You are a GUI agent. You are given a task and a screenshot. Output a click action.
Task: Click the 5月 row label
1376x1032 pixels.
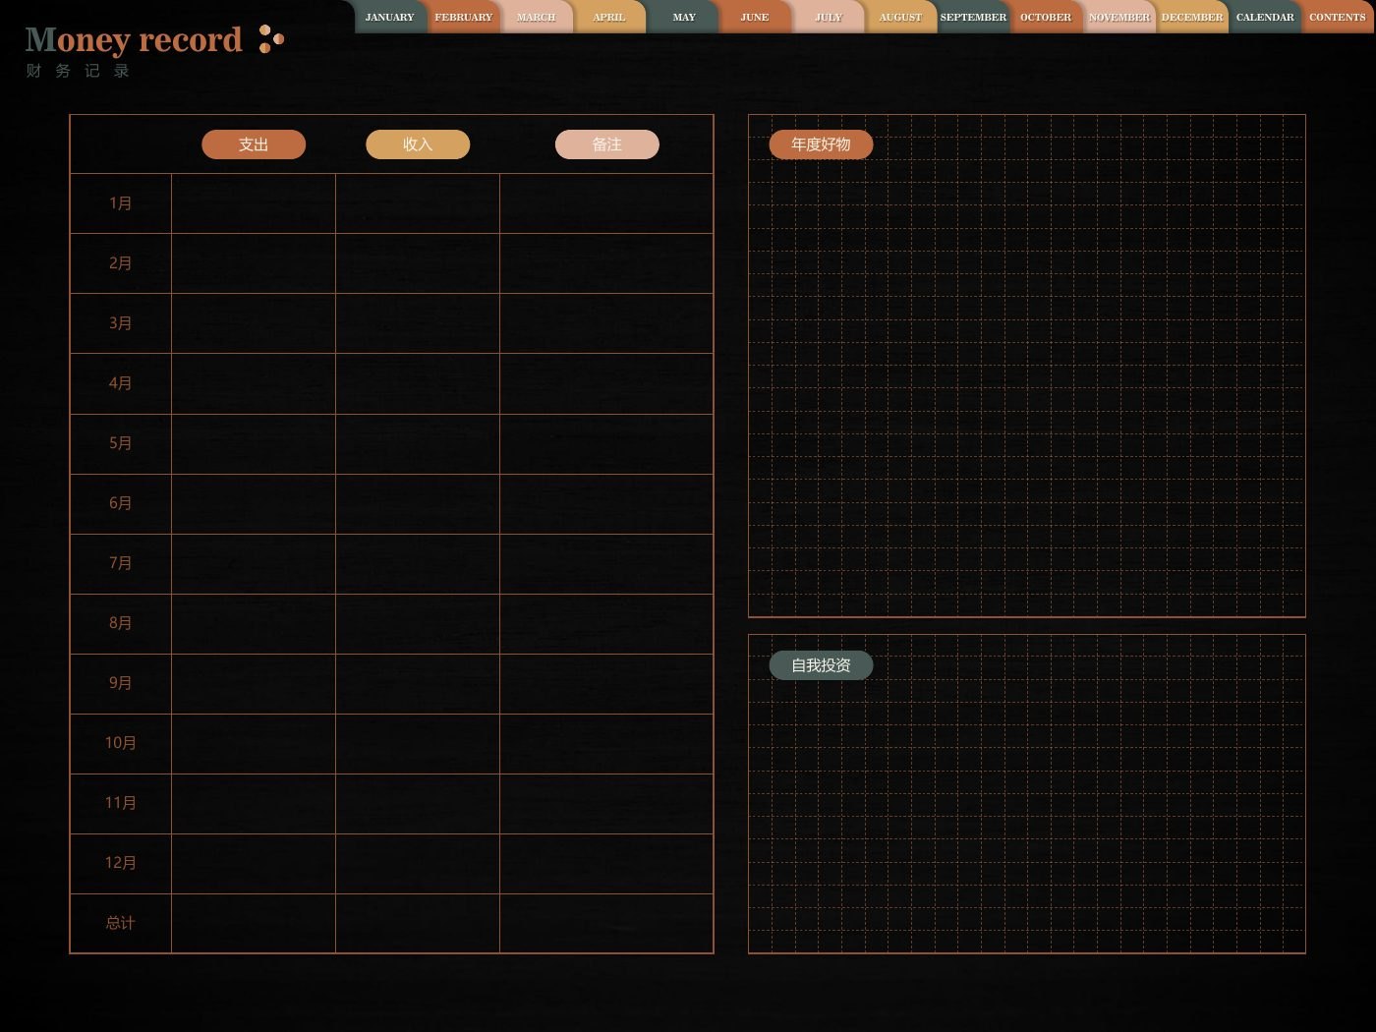121,443
